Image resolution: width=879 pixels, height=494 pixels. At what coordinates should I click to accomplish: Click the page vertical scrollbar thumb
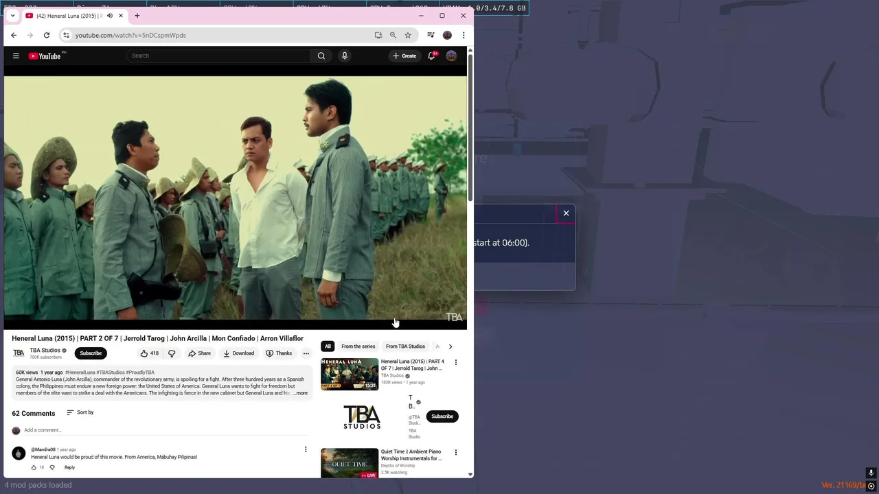click(470, 127)
